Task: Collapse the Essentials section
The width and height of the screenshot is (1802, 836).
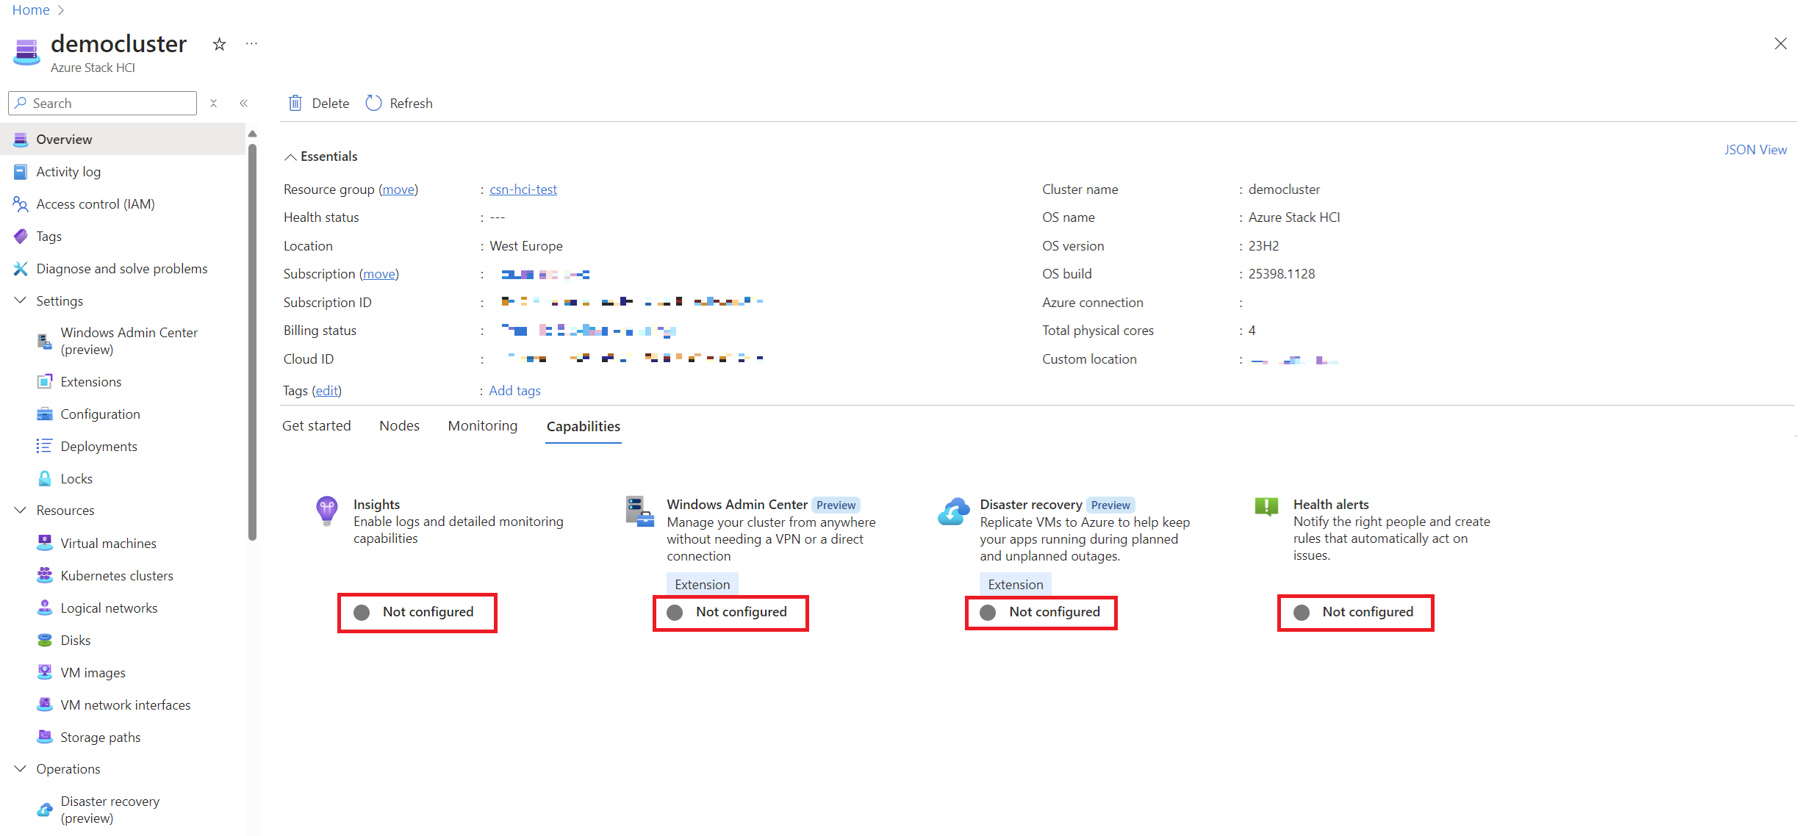Action: 290,156
